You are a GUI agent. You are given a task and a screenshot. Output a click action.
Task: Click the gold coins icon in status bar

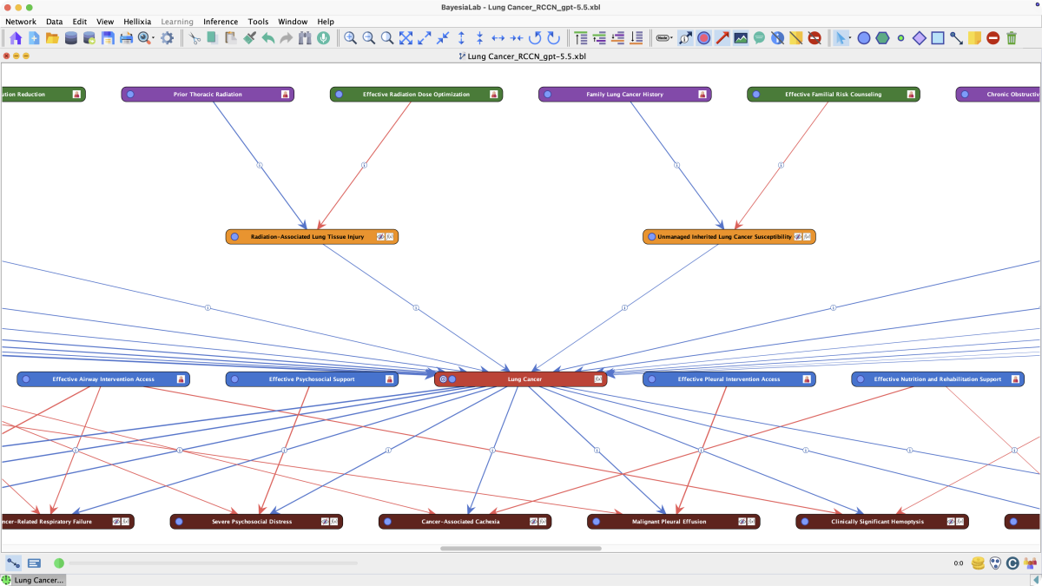pos(979,563)
